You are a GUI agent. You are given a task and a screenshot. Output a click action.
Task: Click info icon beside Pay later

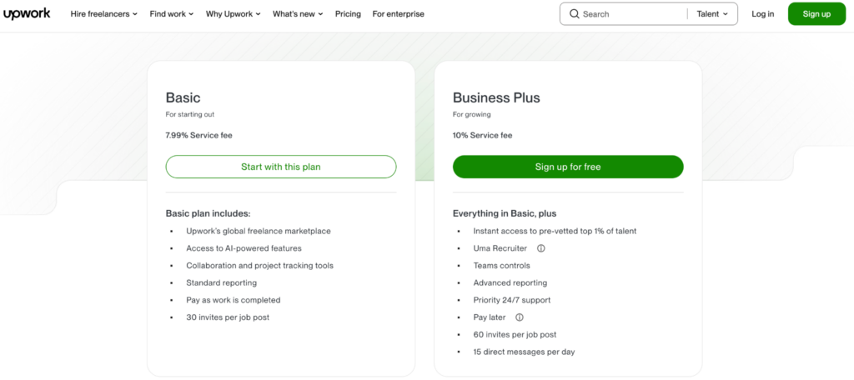pyautogui.click(x=520, y=317)
